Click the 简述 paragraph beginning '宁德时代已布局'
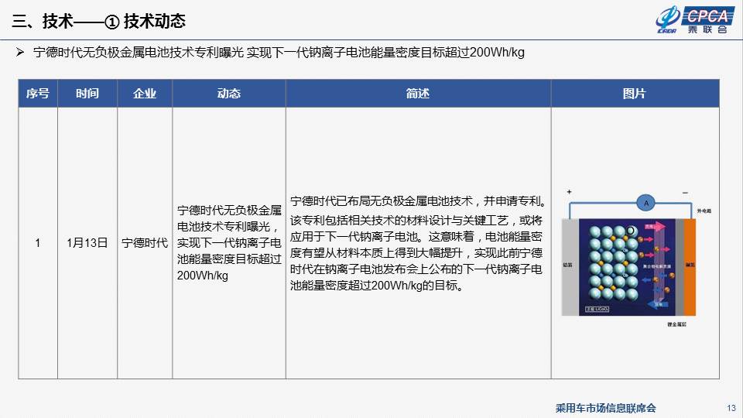 point(418,243)
